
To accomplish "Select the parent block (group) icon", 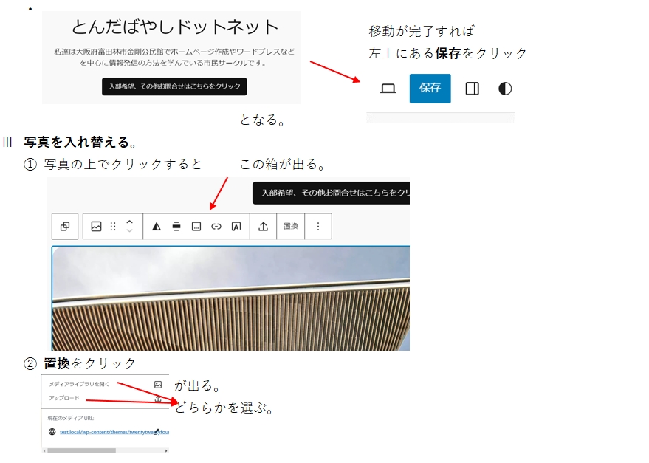I will [65, 227].
